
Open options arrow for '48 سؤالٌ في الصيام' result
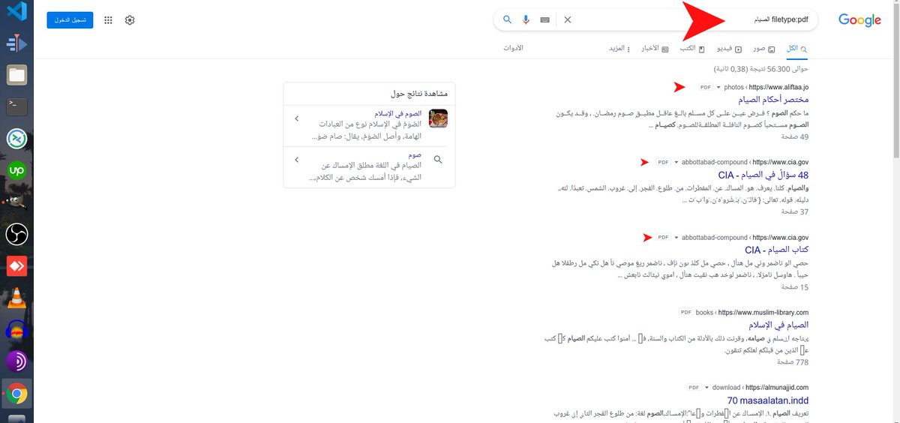click(676, 163)
